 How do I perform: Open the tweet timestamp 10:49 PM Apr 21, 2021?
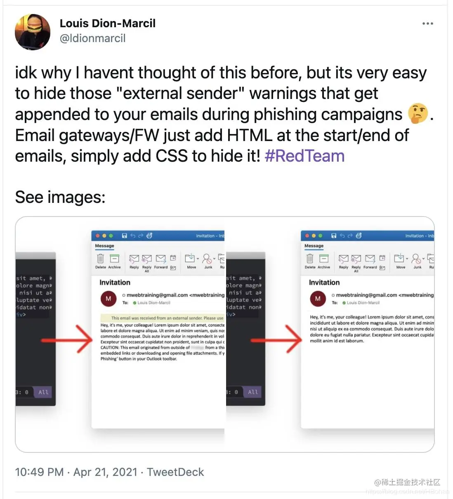pyautogui.click(x=76, y=472)
